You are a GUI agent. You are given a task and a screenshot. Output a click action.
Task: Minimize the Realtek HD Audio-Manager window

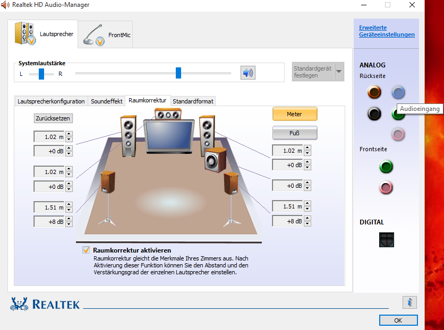(364, 5)
